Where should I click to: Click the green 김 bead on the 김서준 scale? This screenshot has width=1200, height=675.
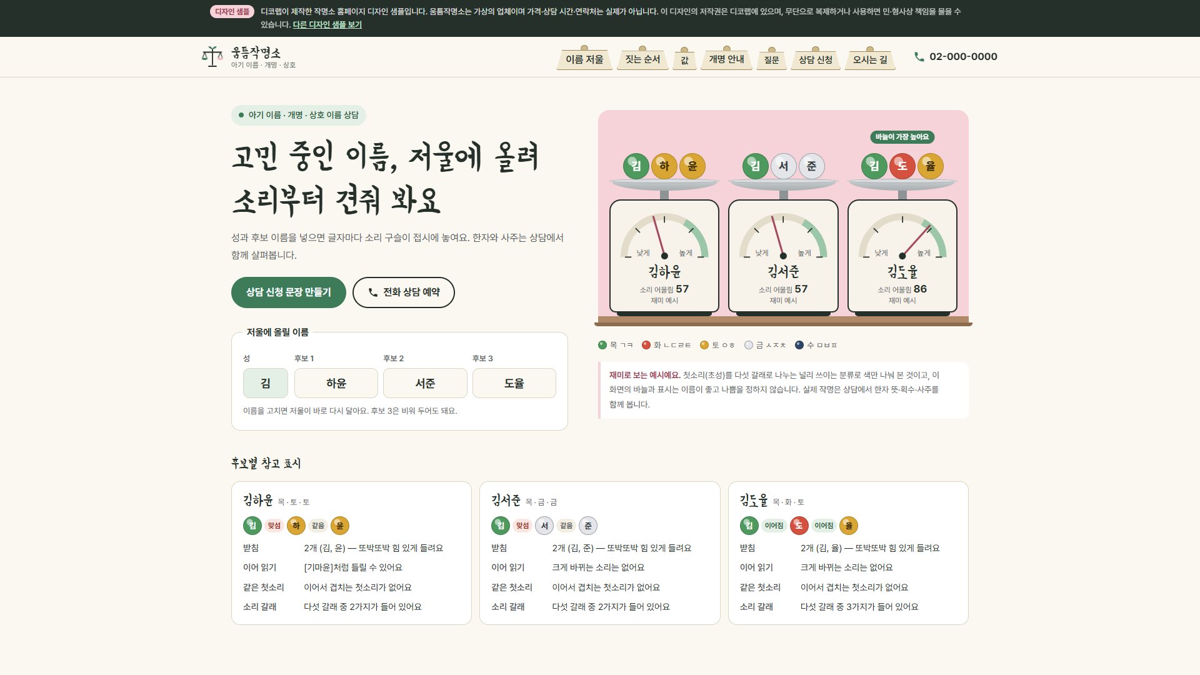click(755, 166)
